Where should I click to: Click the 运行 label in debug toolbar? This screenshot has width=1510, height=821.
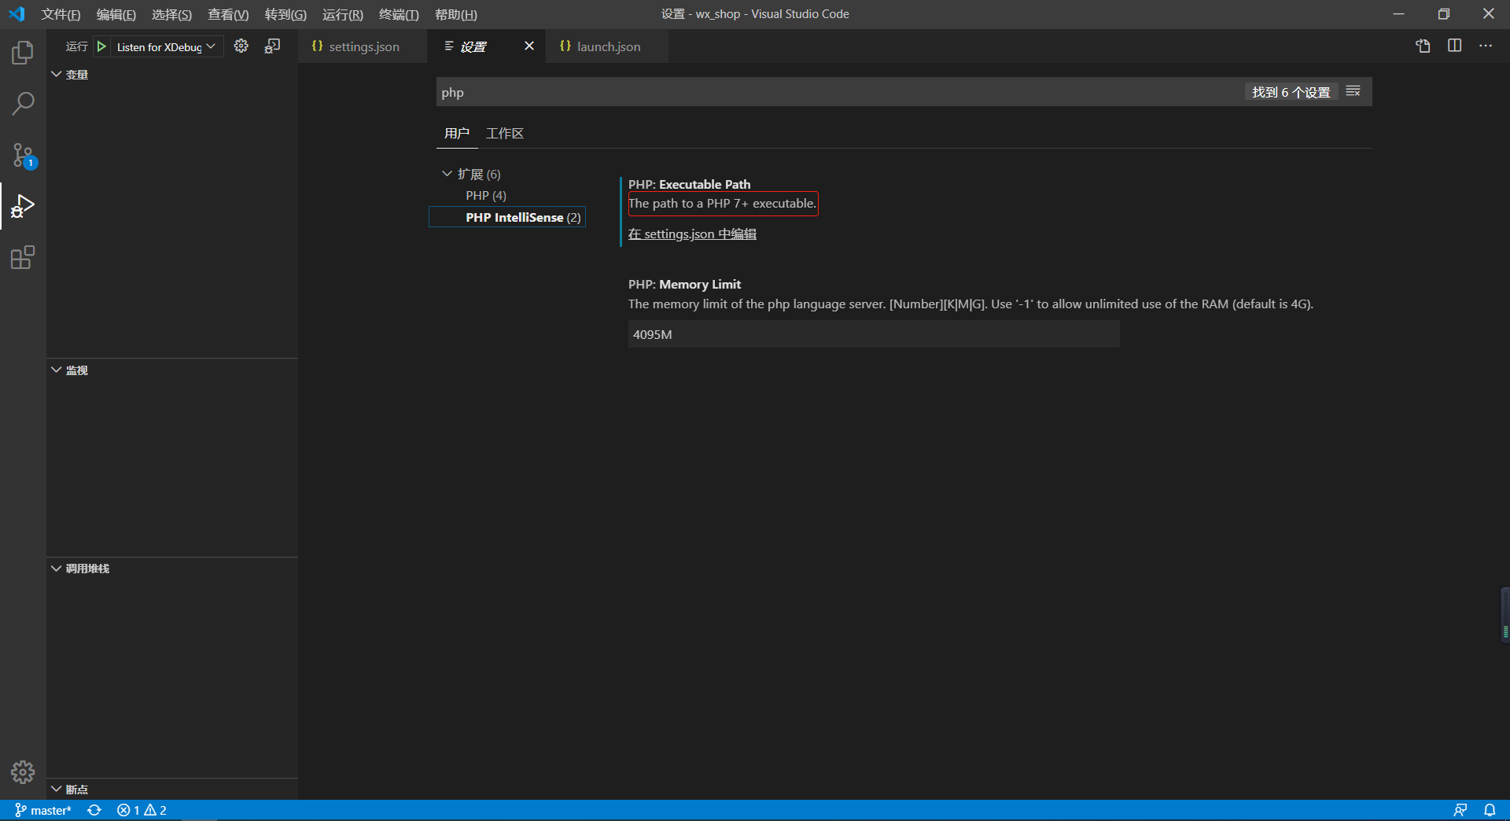click(x=76, y=46)
